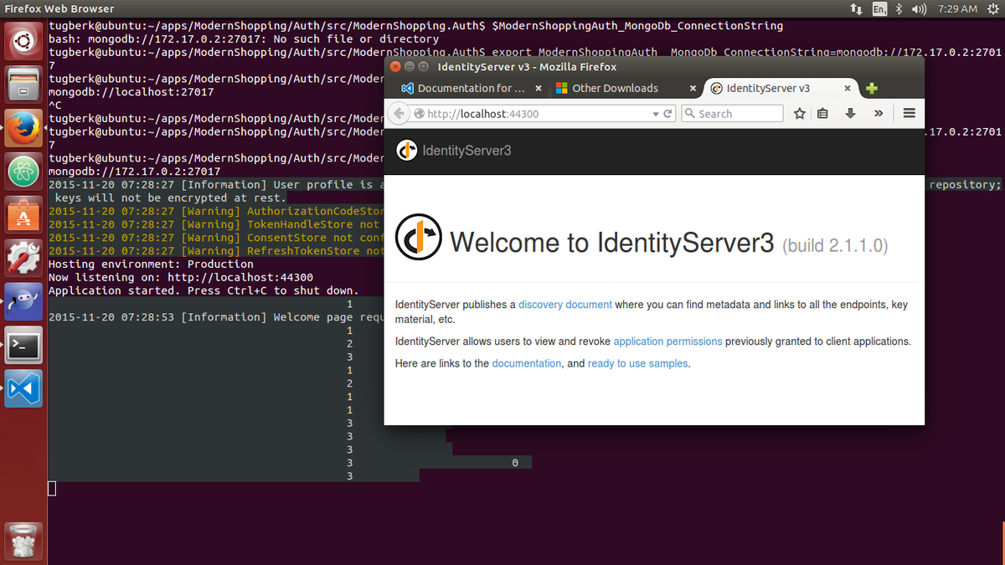Open a new Firefox tab
The image size is (1005, 565).
pos(872,88)
